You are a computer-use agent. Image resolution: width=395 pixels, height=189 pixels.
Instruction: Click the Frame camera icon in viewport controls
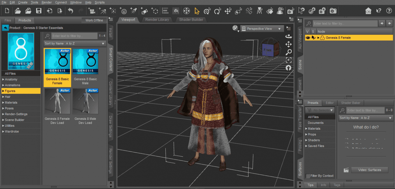pos(289,60)
